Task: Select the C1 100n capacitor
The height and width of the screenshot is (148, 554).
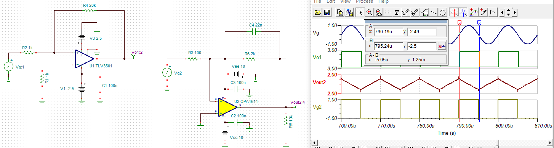Action: tap(100, 84)
